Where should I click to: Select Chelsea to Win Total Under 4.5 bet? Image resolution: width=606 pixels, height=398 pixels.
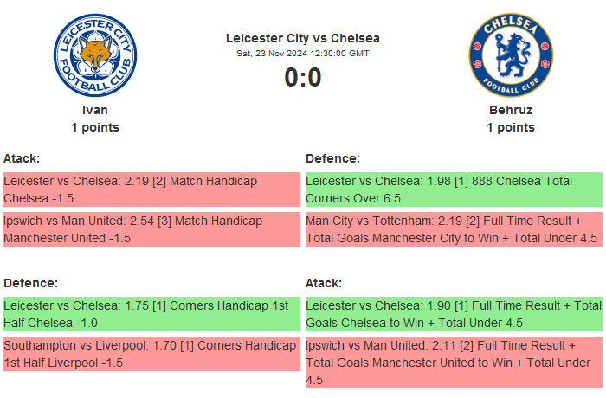(x=454, y=314)
